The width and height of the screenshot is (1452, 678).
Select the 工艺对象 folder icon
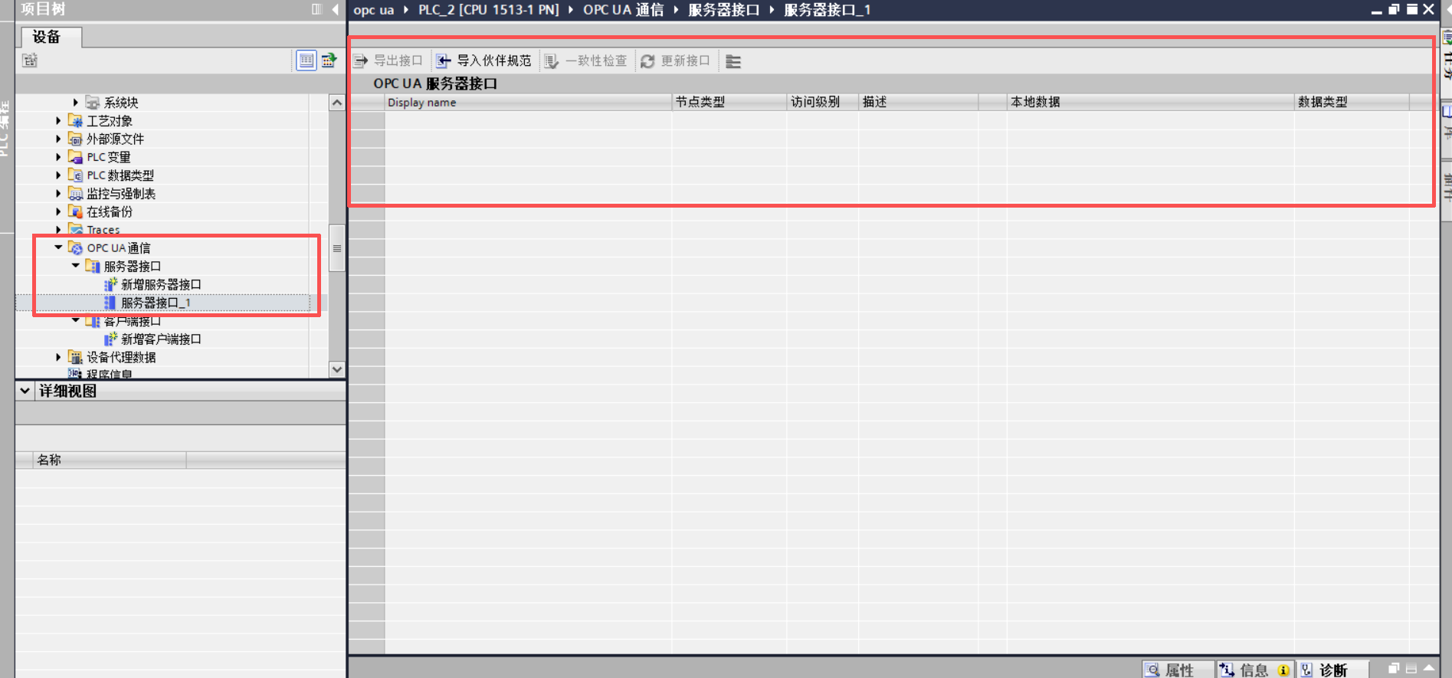click(x=75, y=120)
